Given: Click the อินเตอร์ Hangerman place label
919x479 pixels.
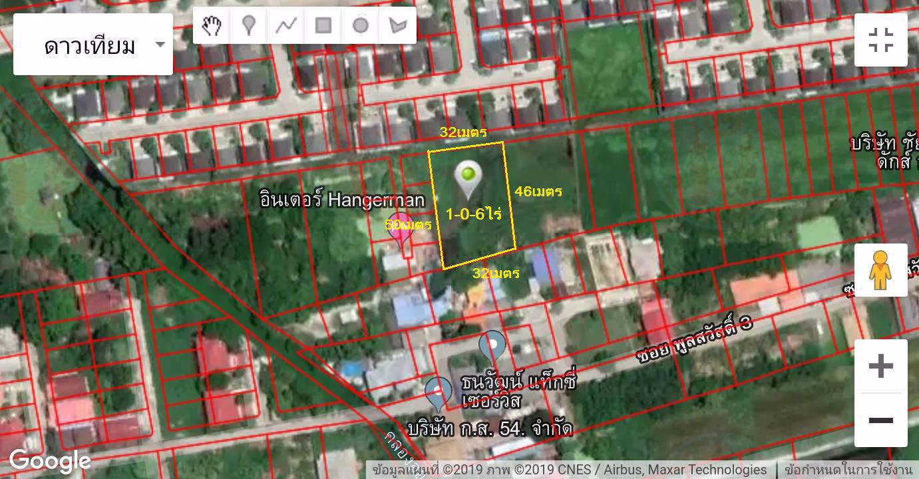Looking at the screenshot, I should pyautogui.click(x=342, y=200).
